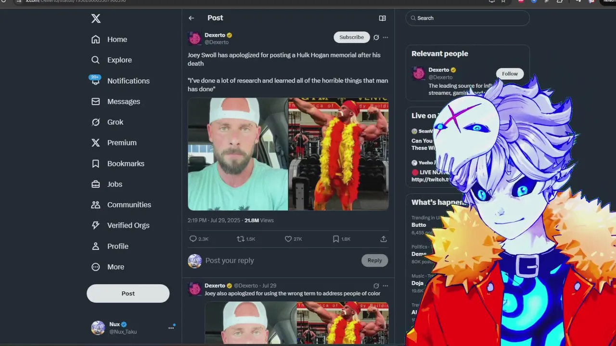Open Joey Swoll selfie image
The height and width of the screenshot is (346, 616).
[x=238, y=154]
